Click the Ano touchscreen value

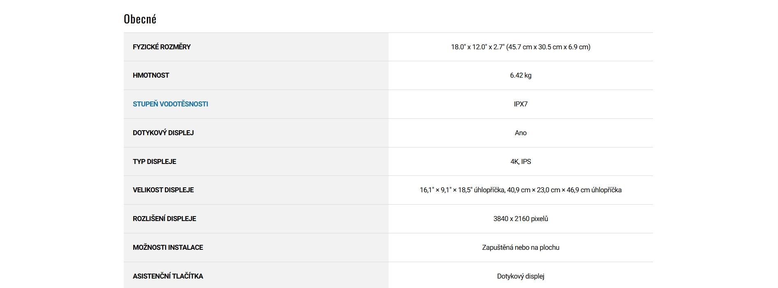point(521,133)
